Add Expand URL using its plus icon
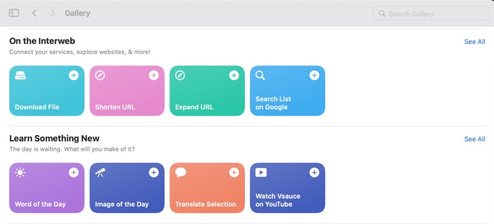Screen dimensions: 494x224 coord(234,75)
